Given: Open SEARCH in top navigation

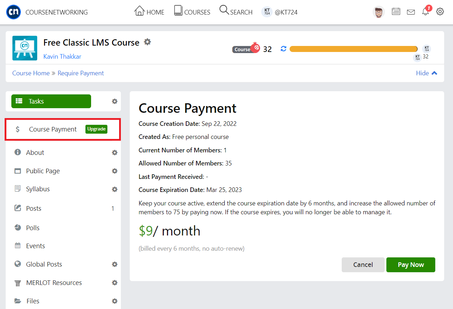Looking at the screenshot, I should point(236,11).
